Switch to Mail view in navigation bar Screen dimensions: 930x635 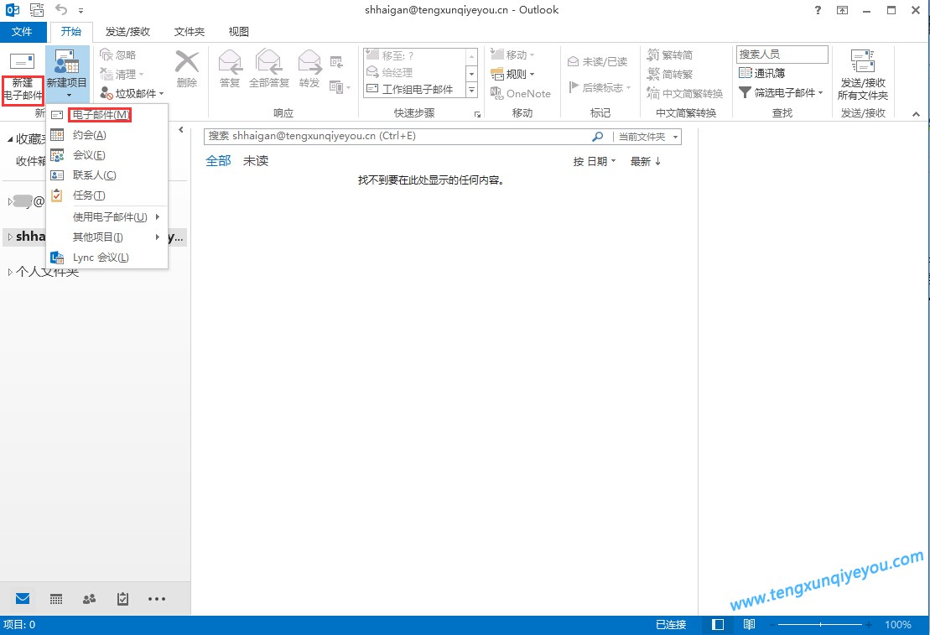23,598
